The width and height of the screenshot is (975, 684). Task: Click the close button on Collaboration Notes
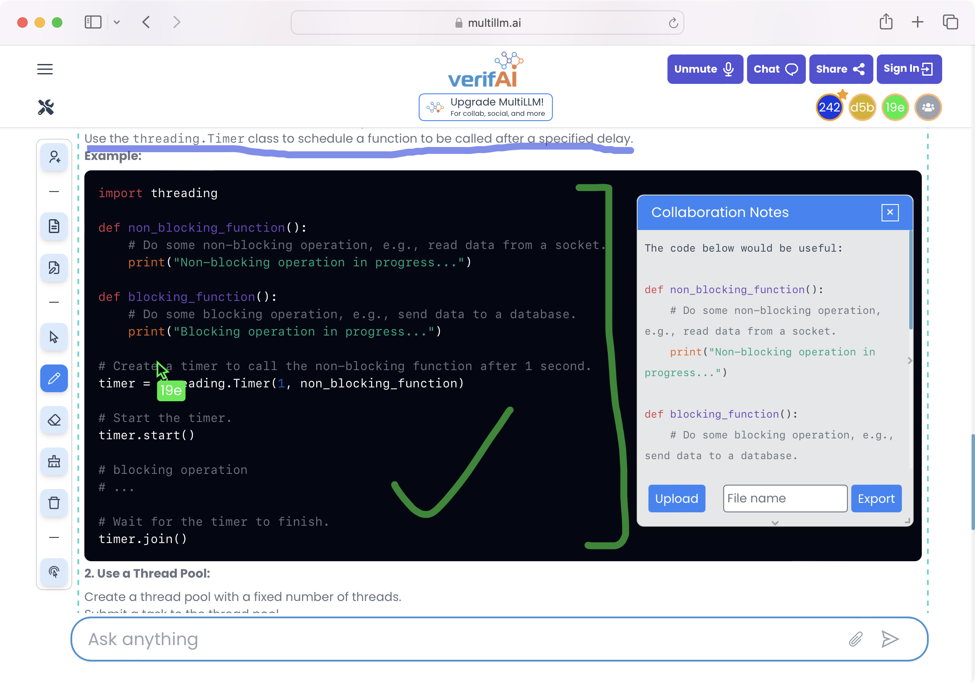(x=891, y=213)
